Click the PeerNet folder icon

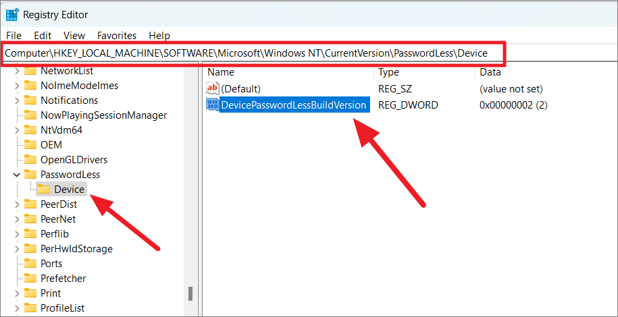30,219
